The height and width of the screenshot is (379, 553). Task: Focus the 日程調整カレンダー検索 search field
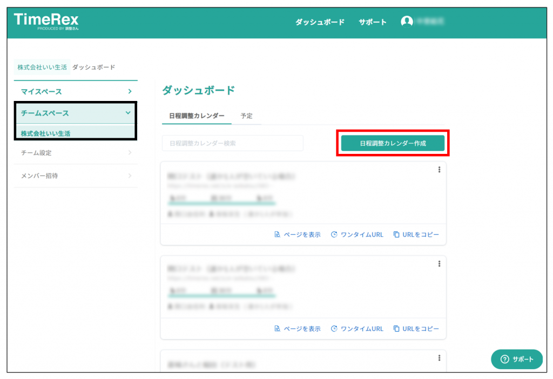coord(232,143)
